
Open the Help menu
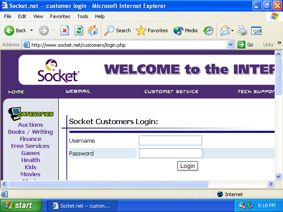[x=100, y=16]
